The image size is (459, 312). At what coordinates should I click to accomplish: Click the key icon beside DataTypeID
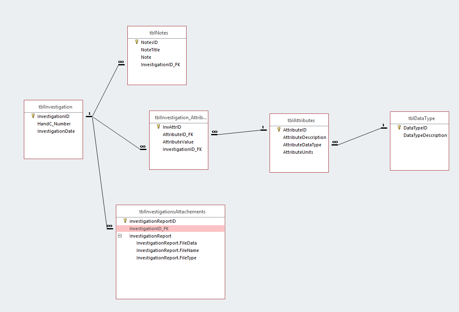[399, 127]
